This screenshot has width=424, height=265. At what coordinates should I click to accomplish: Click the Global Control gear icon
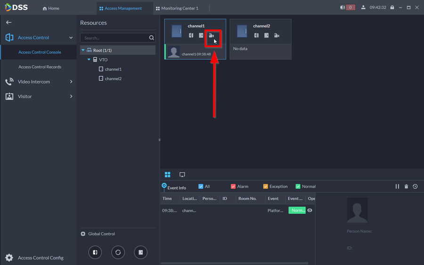pos(83,234)
